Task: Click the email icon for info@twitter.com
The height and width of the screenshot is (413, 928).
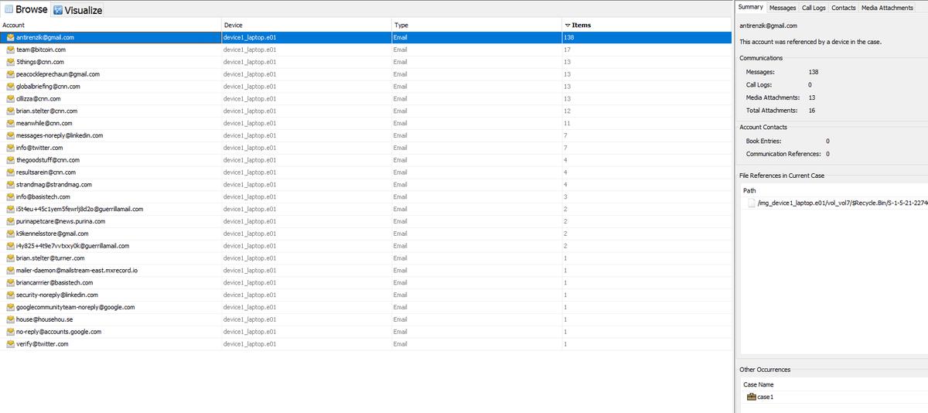Action: [10, 148]
